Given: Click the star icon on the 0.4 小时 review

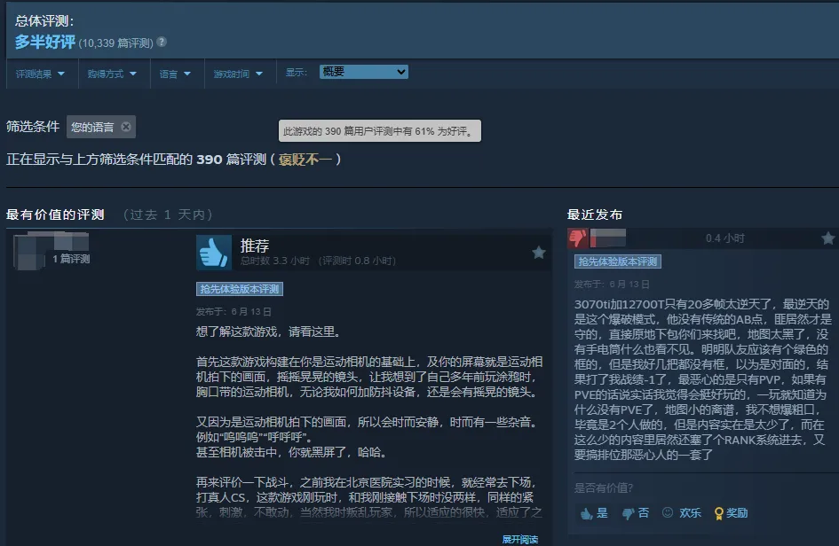Looking at the screenshot, I should pos(827,238).
